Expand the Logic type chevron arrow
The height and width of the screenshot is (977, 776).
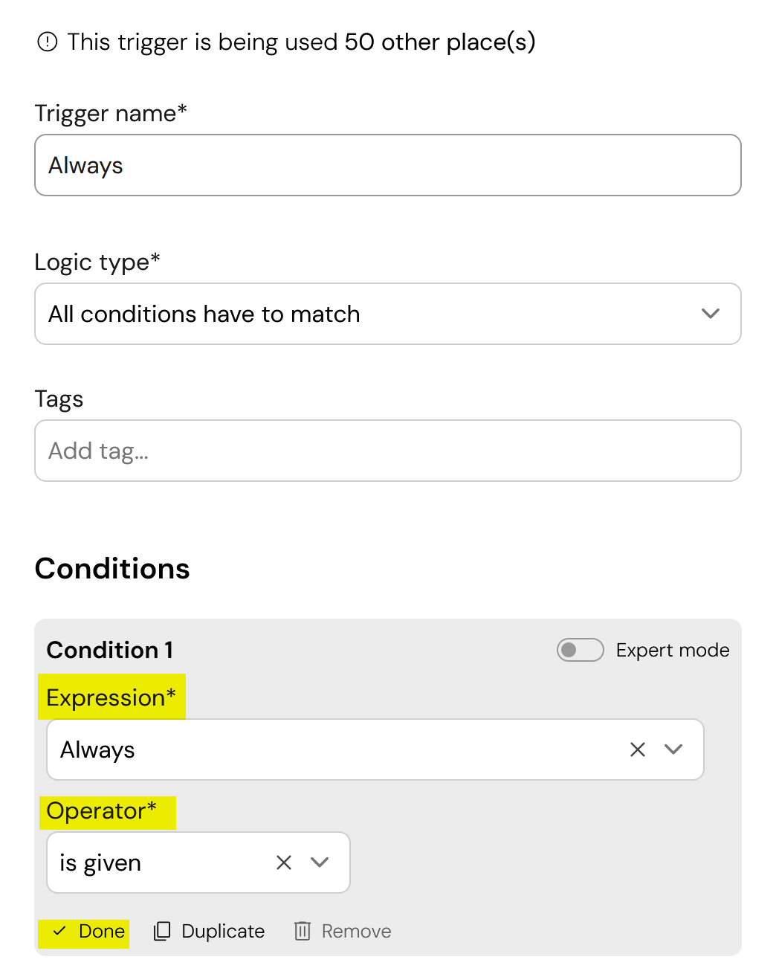click(x=711, y=314)
